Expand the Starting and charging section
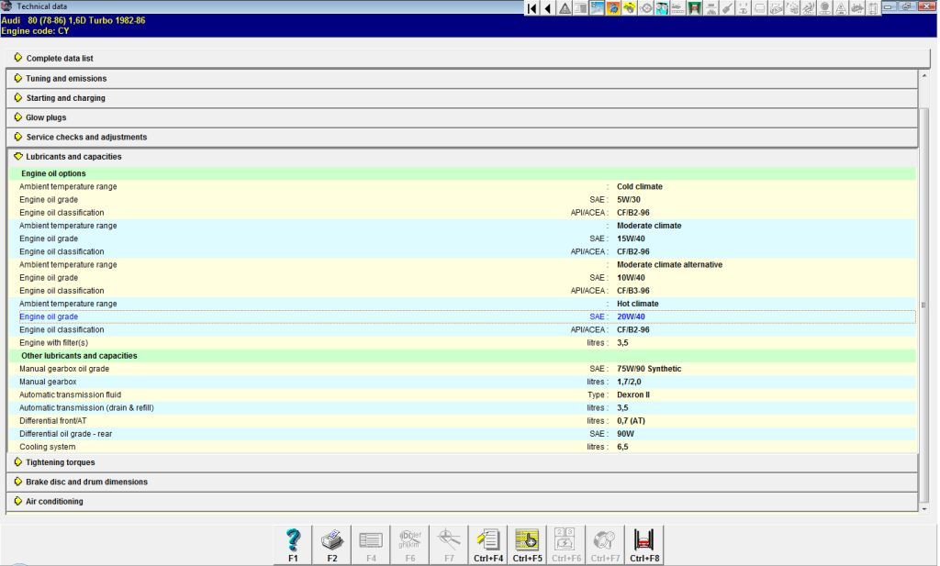This screenshot has width=940, height=566. pos(463,97)
